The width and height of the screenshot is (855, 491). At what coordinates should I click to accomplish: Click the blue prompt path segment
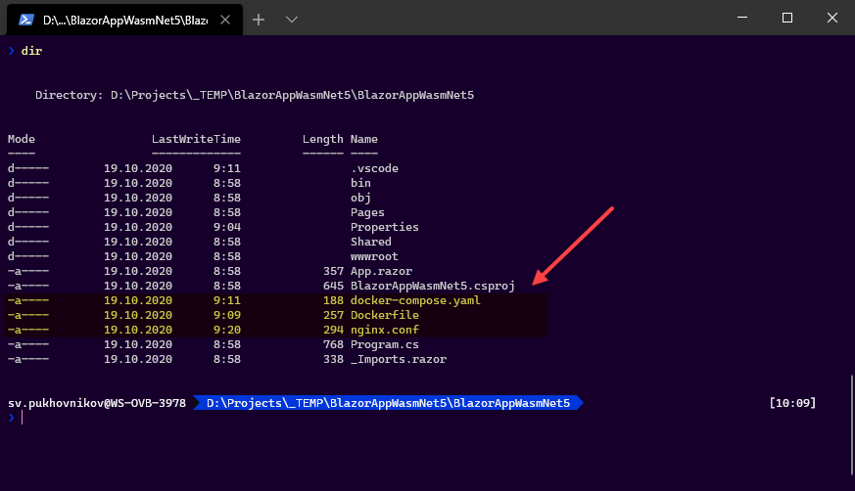(388, 403)
